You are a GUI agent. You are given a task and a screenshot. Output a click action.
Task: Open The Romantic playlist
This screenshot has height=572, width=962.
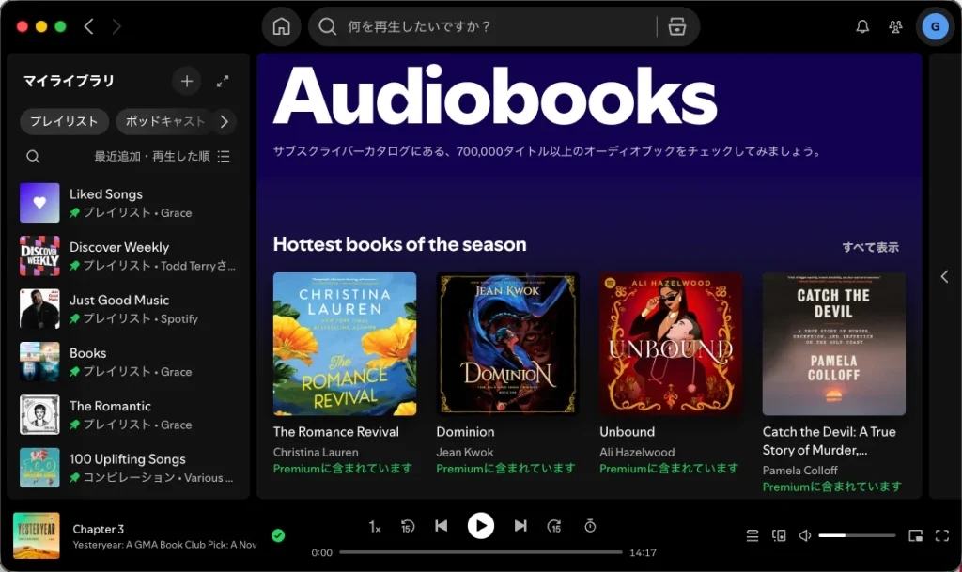(x=128, y=415)
